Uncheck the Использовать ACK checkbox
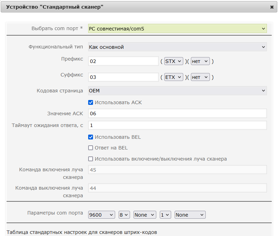This screenshot has width=278, height=236. click(x=91, y=102)
